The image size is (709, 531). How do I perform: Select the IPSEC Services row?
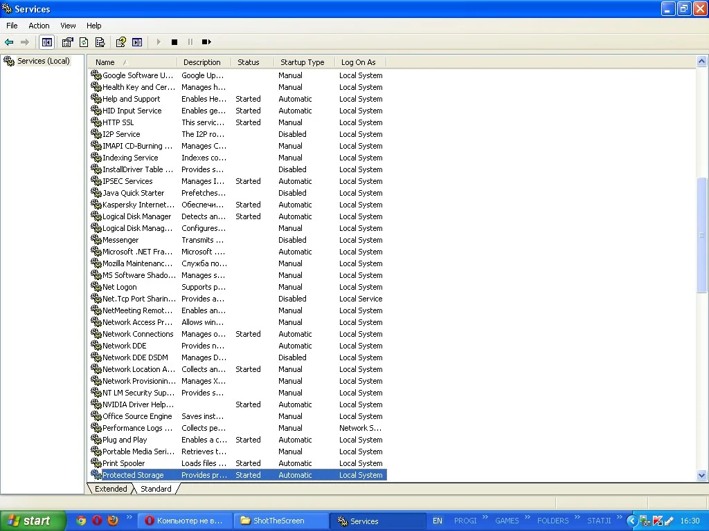tap(238, 181)
